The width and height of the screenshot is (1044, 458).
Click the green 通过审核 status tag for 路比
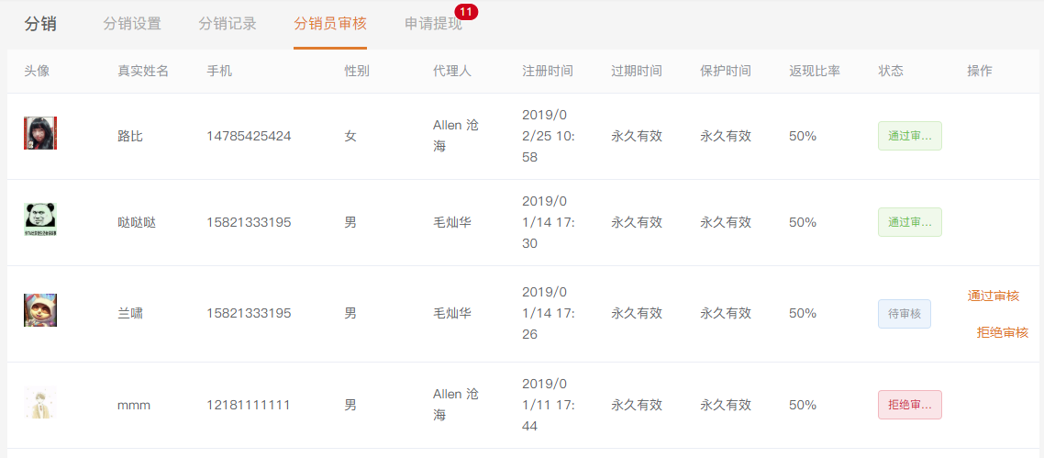[909, 136]
